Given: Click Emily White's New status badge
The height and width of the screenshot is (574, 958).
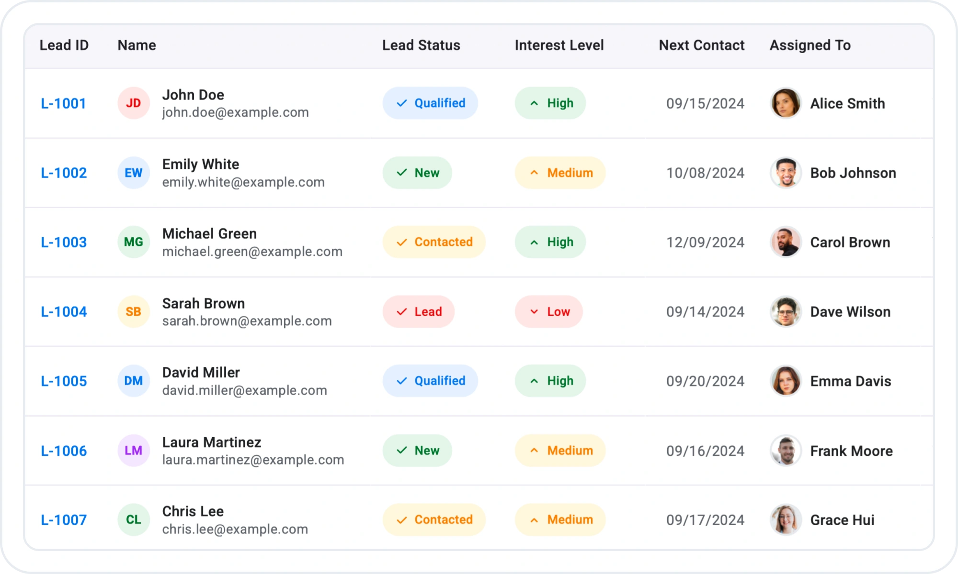Looking at the screenshot, I should pyautogui.click(x=417, y=173).
